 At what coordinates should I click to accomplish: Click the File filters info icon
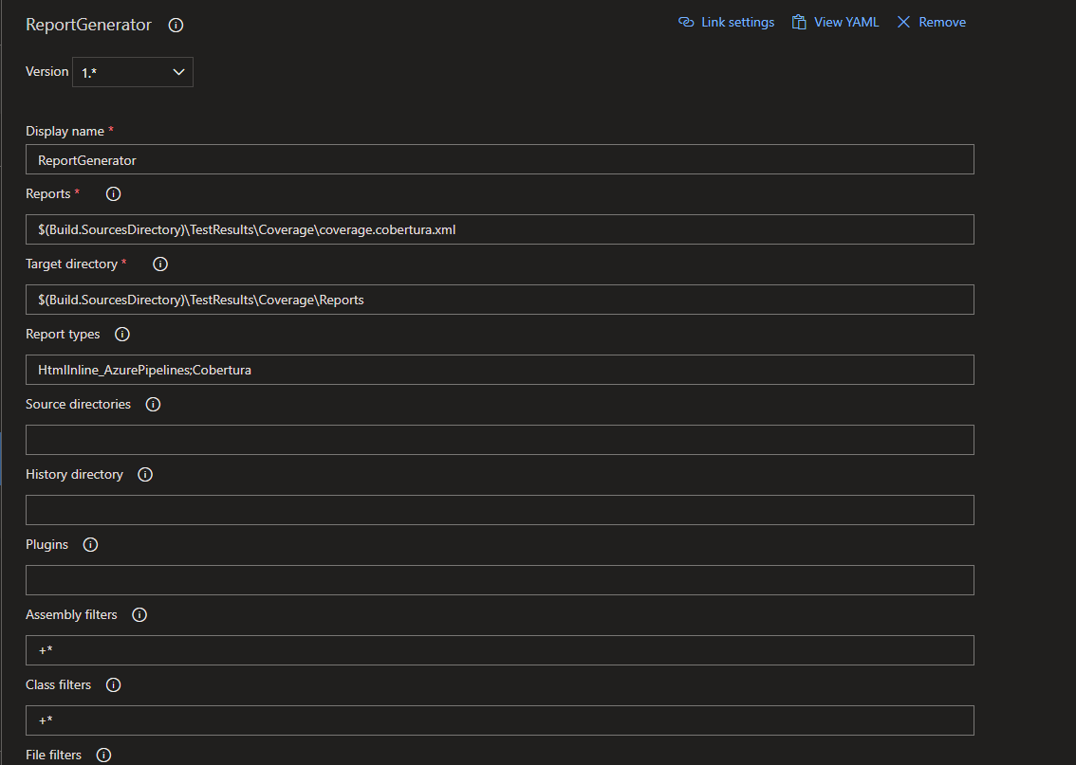[102, 755]
